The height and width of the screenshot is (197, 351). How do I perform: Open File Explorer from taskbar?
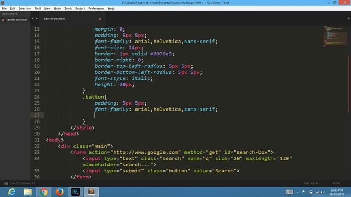[x=27, y=192]
